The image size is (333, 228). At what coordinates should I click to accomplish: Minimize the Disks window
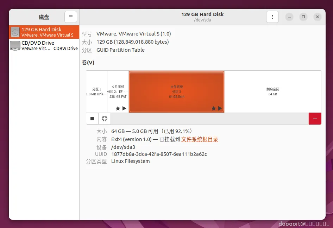pos(289,17)
